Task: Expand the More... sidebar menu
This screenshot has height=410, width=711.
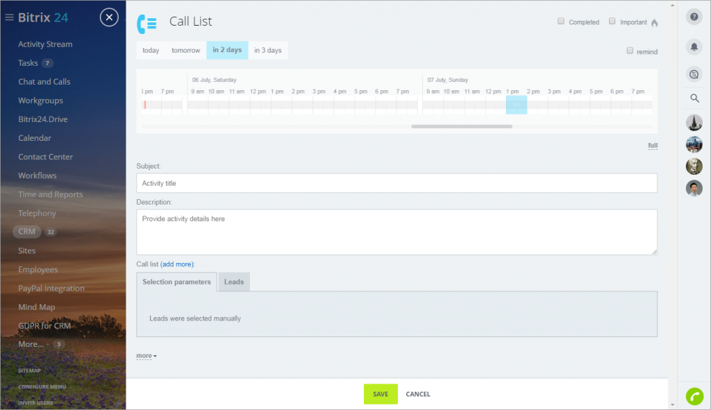Action: (31, 344)
